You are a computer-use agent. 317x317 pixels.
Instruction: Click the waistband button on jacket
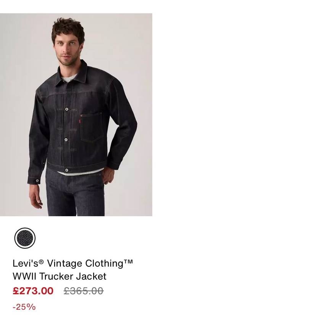click(67, 170)
